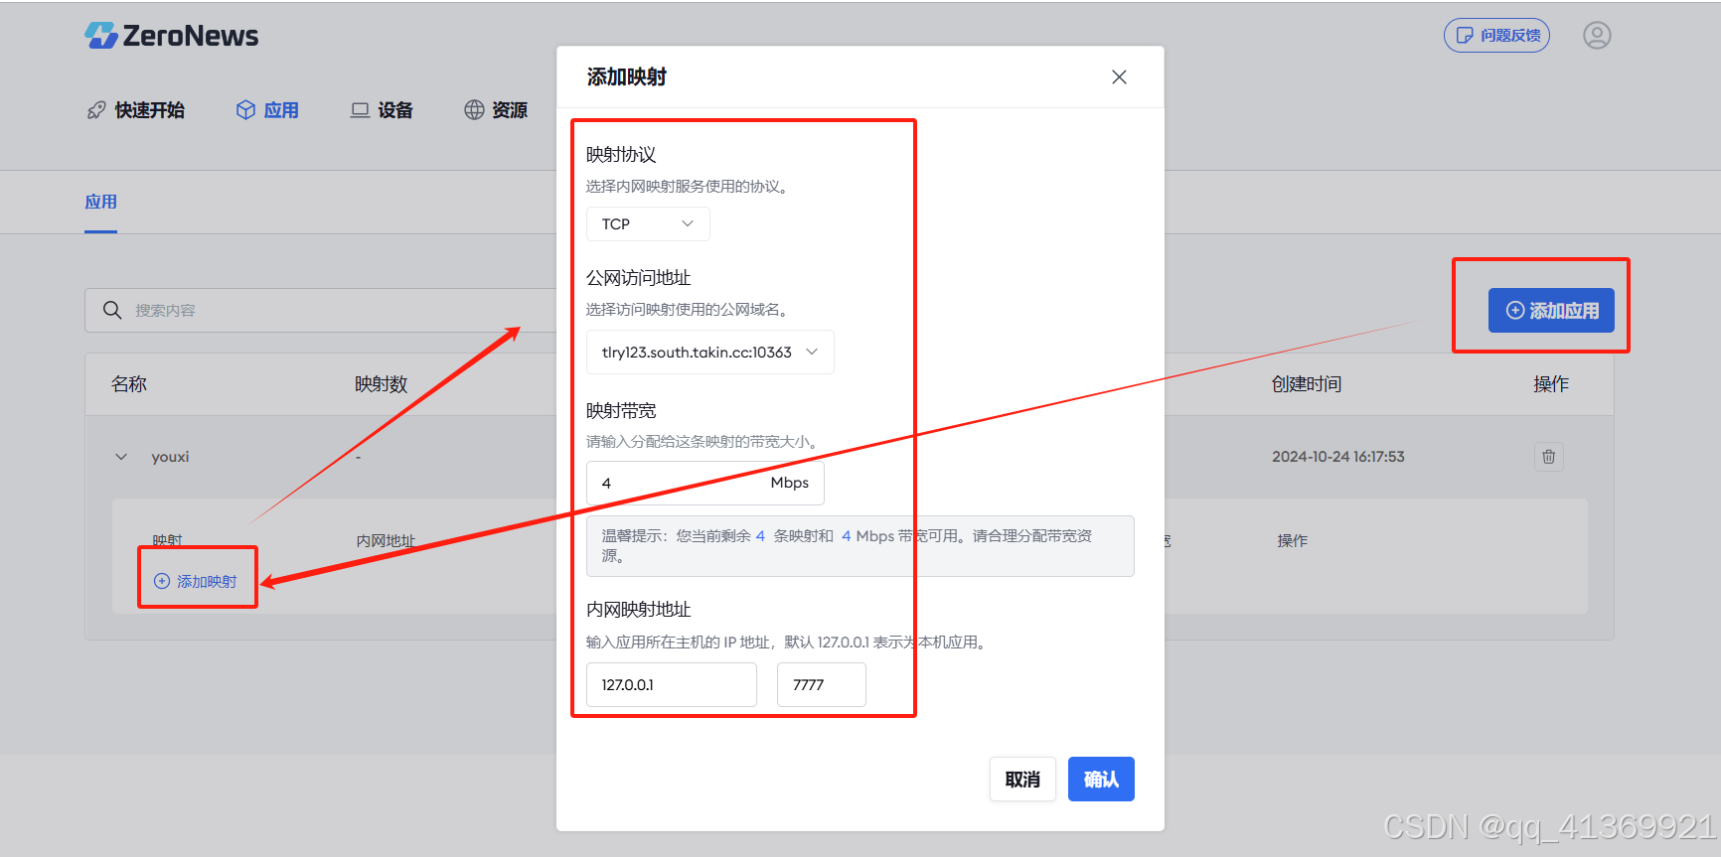Viewport: 1721px width, 857px height.
Task: Select the 应用 sub-tab
Action: [100, 202]
